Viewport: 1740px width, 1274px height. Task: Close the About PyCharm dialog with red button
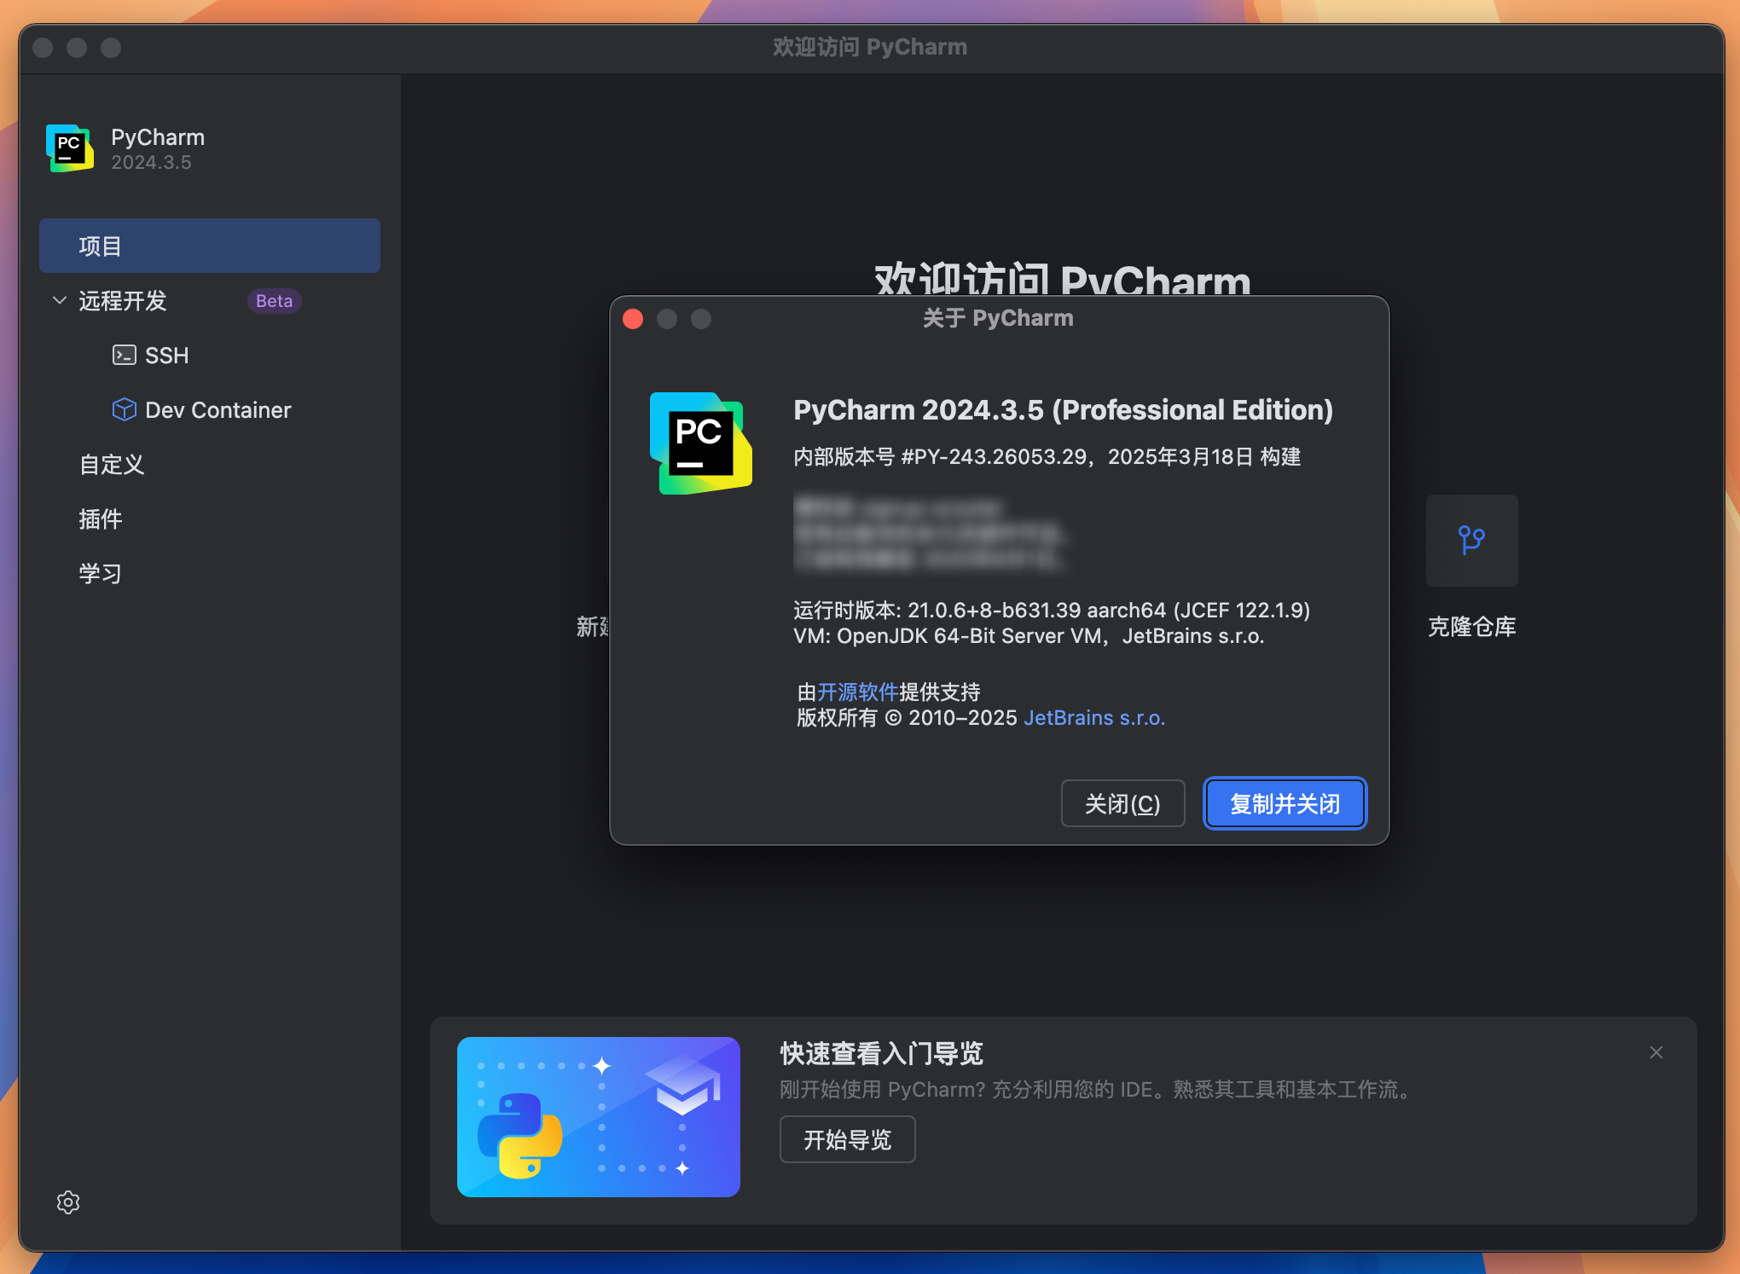[633, 319]
